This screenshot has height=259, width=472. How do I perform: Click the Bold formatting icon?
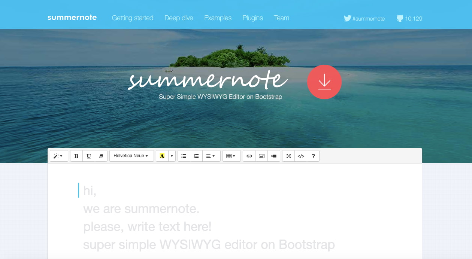pos(76,156)
